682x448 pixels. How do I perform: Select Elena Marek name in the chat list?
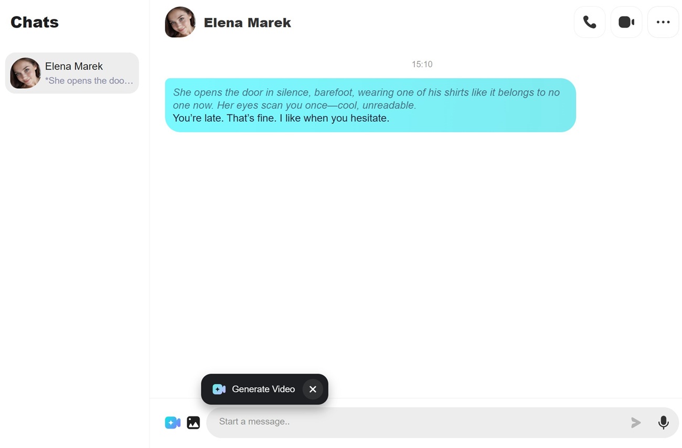74,66
